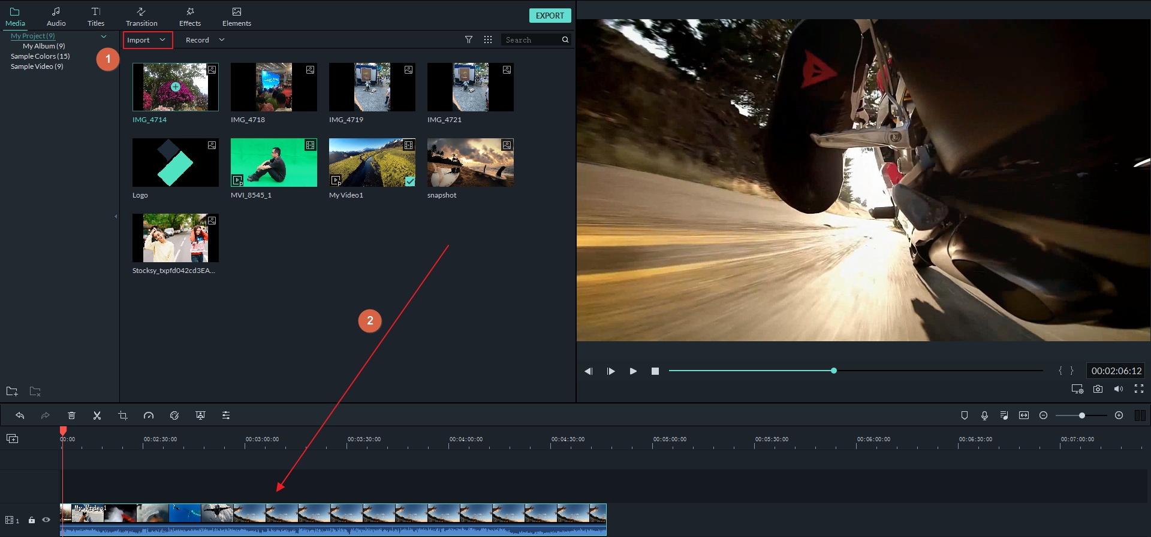Viewport: 1151px width, 537px height.
Task: Open the Speed control tool
Action: (149, 415)
